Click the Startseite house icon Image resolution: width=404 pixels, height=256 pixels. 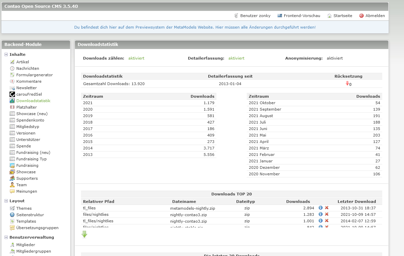pyautogui.click(x=329, y=16)
